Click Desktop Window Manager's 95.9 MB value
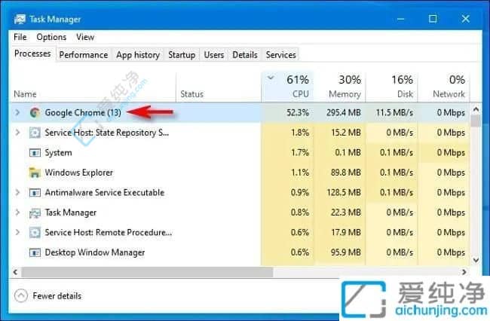This screenshot has height=321, width=490. (x=345, y=252)
